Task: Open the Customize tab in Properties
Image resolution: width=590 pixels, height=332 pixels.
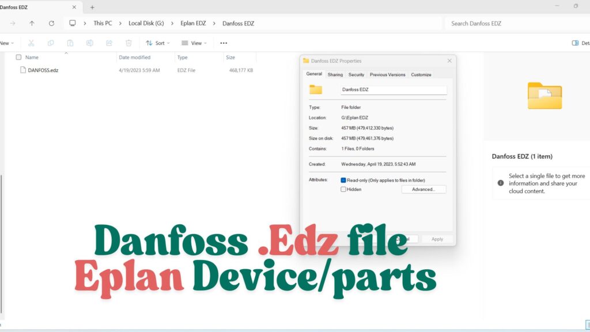Action: [421, 74]
